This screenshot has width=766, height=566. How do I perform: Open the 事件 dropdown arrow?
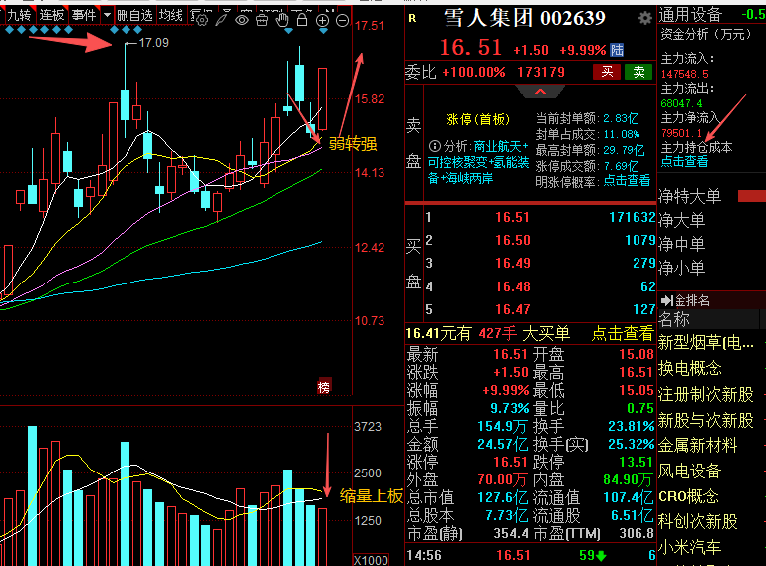point(107,16)
